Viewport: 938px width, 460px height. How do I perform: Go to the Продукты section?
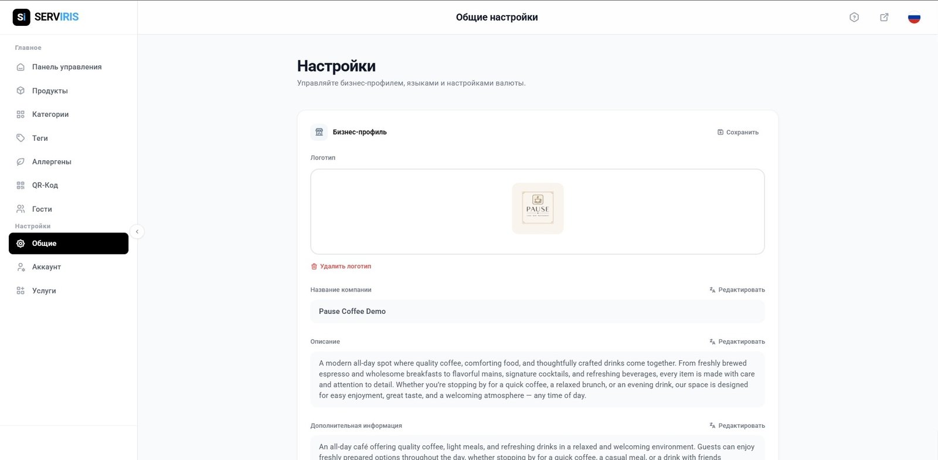pyautogui.click(x=50, y=91)
